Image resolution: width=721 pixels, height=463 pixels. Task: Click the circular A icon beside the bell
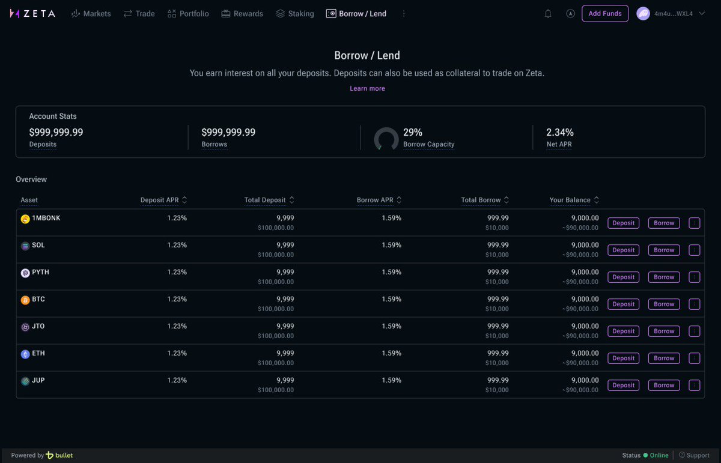(571, 13)
